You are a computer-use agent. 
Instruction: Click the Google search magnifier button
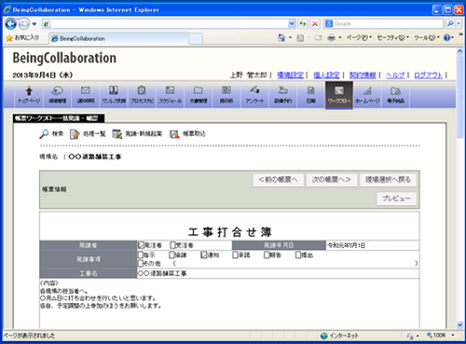coord(449,23)
